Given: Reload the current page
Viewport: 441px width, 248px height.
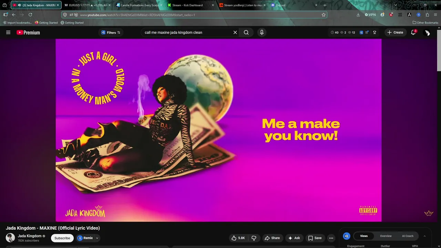Looking at the screenshot, I should pos(30,15).
